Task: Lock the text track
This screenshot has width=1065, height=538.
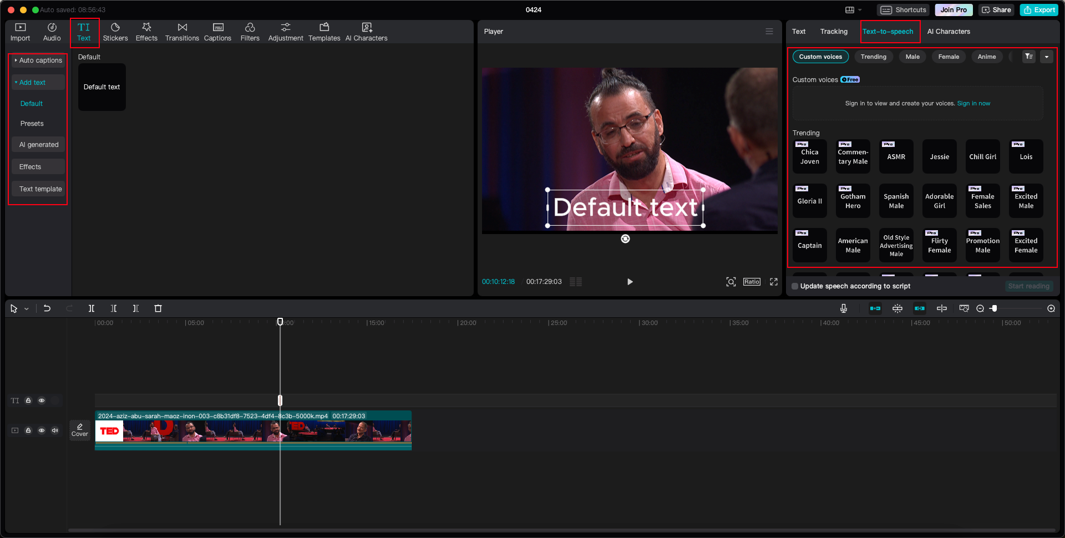Action: (28, 400)
